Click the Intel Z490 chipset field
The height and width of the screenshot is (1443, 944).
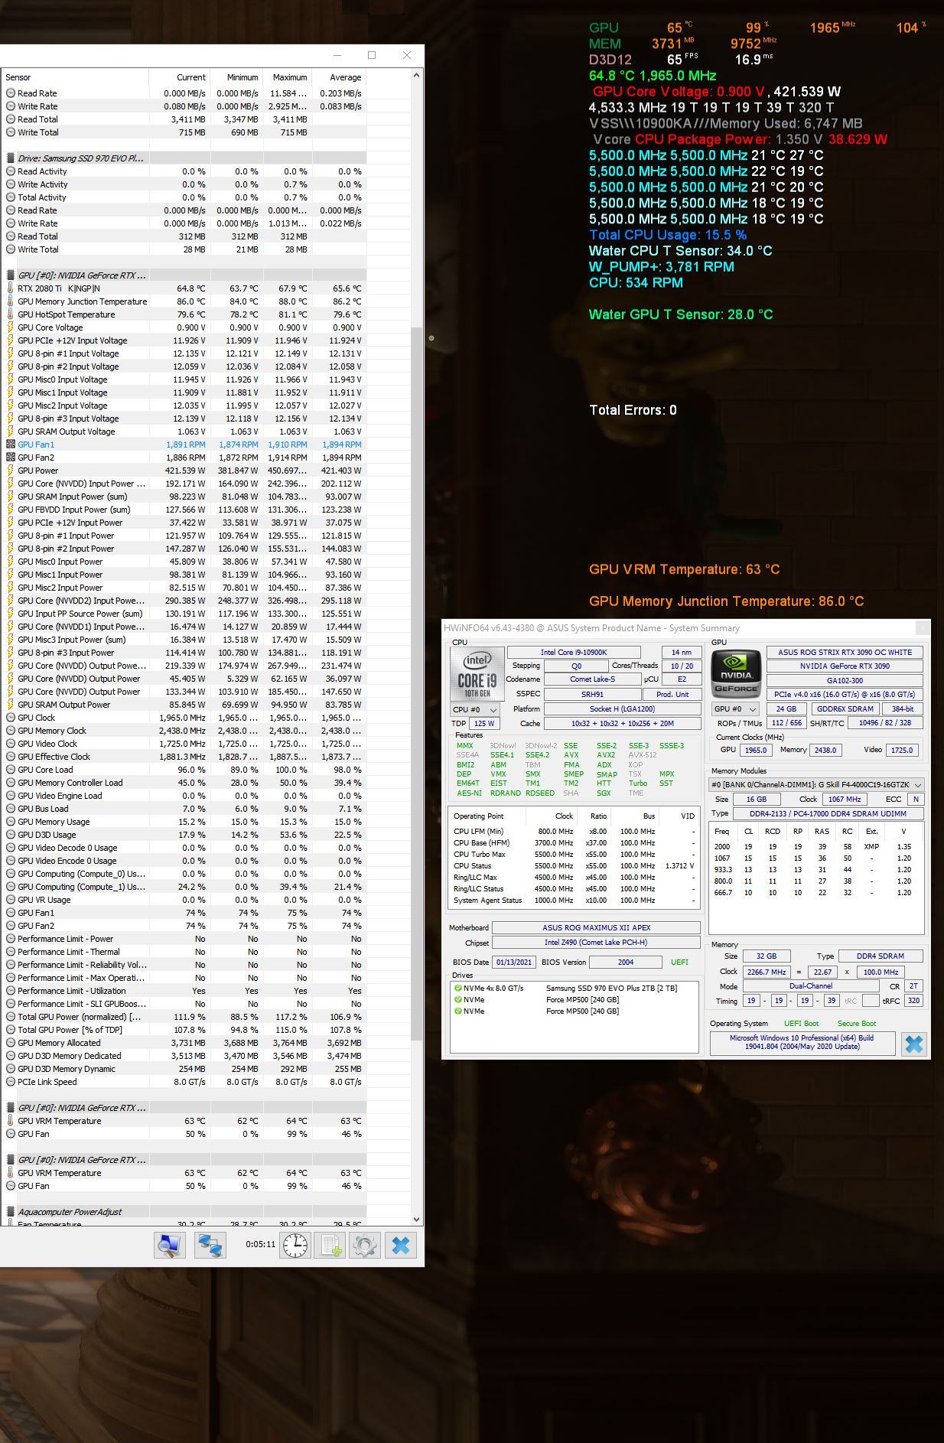tap(596, 942)
